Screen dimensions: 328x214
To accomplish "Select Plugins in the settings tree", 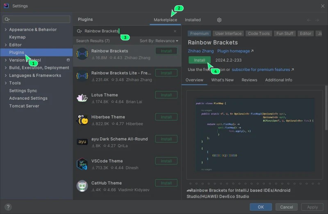I will coord(36,52).
